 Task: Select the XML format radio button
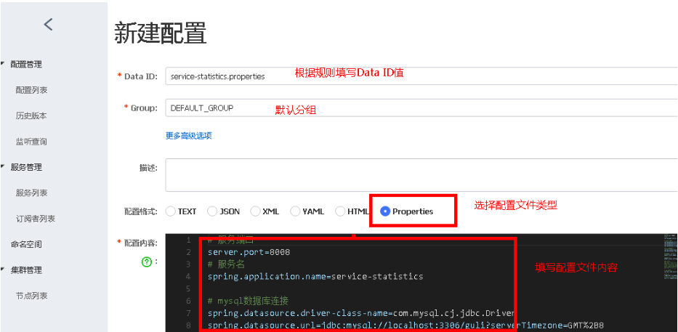pos(255,211)
